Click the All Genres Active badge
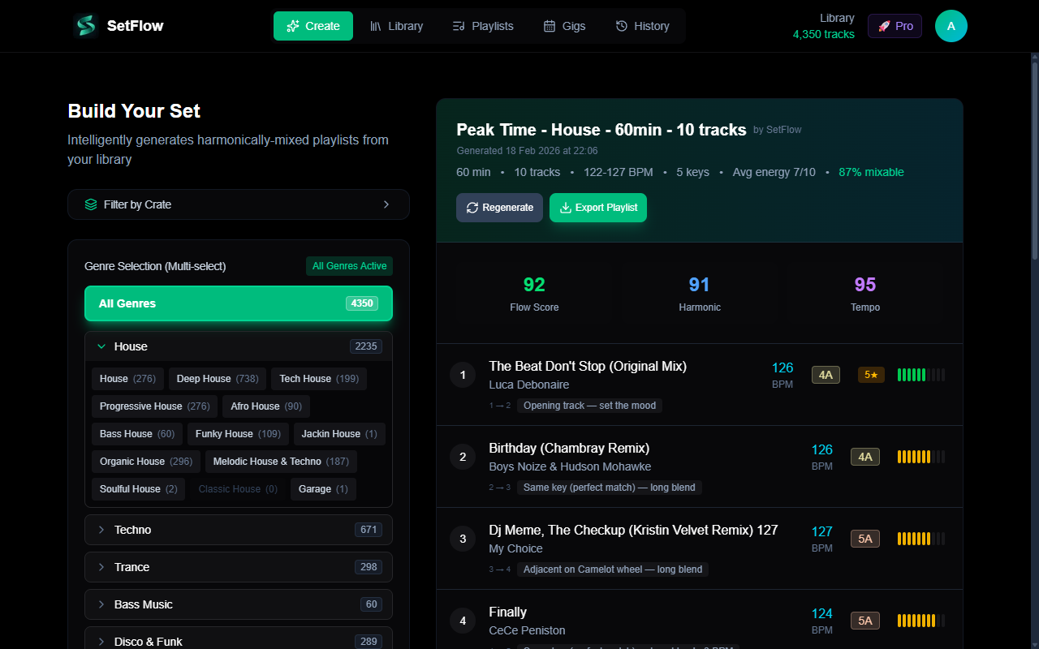1039x649 pixels. click(x=349, y=265)
